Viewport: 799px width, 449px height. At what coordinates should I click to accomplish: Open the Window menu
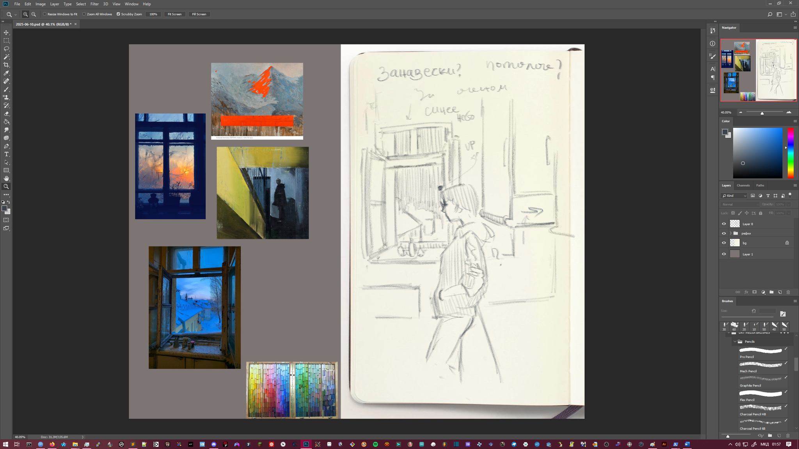pyautogui.click(x=131, y=4)
